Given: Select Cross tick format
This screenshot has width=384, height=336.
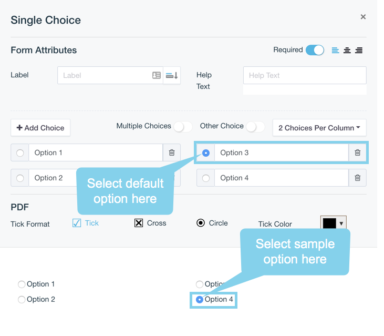Looking at the screenshot, I should pos(139,223).
